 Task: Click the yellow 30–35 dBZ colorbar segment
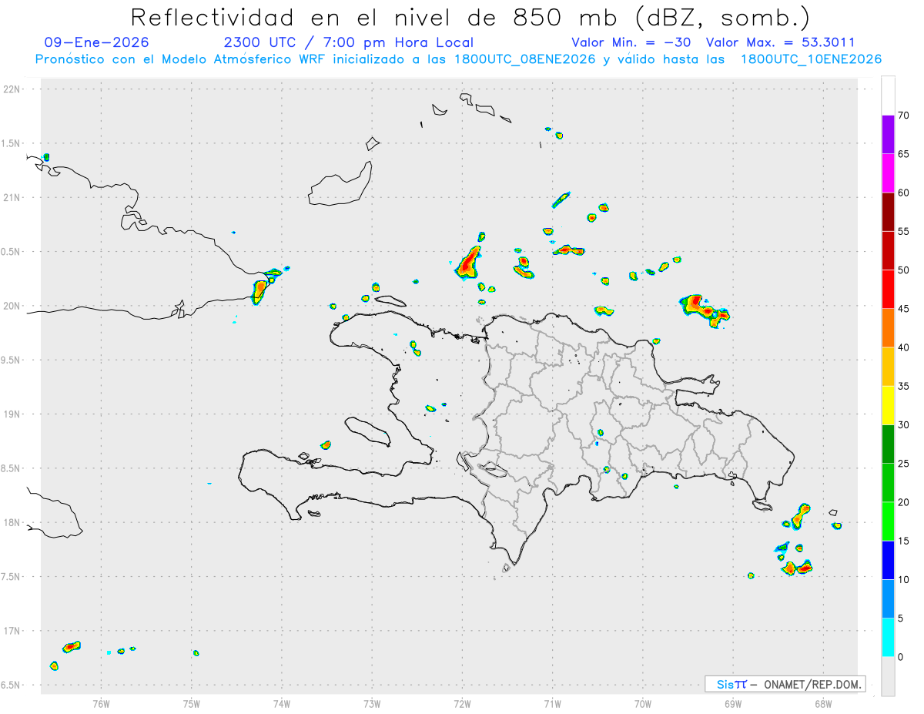pyautogui.click(x=888, y=406)
